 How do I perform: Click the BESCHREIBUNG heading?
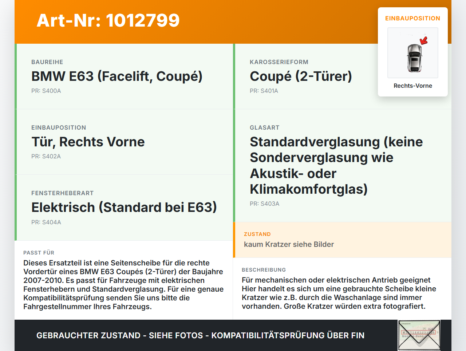coord(264,270)
